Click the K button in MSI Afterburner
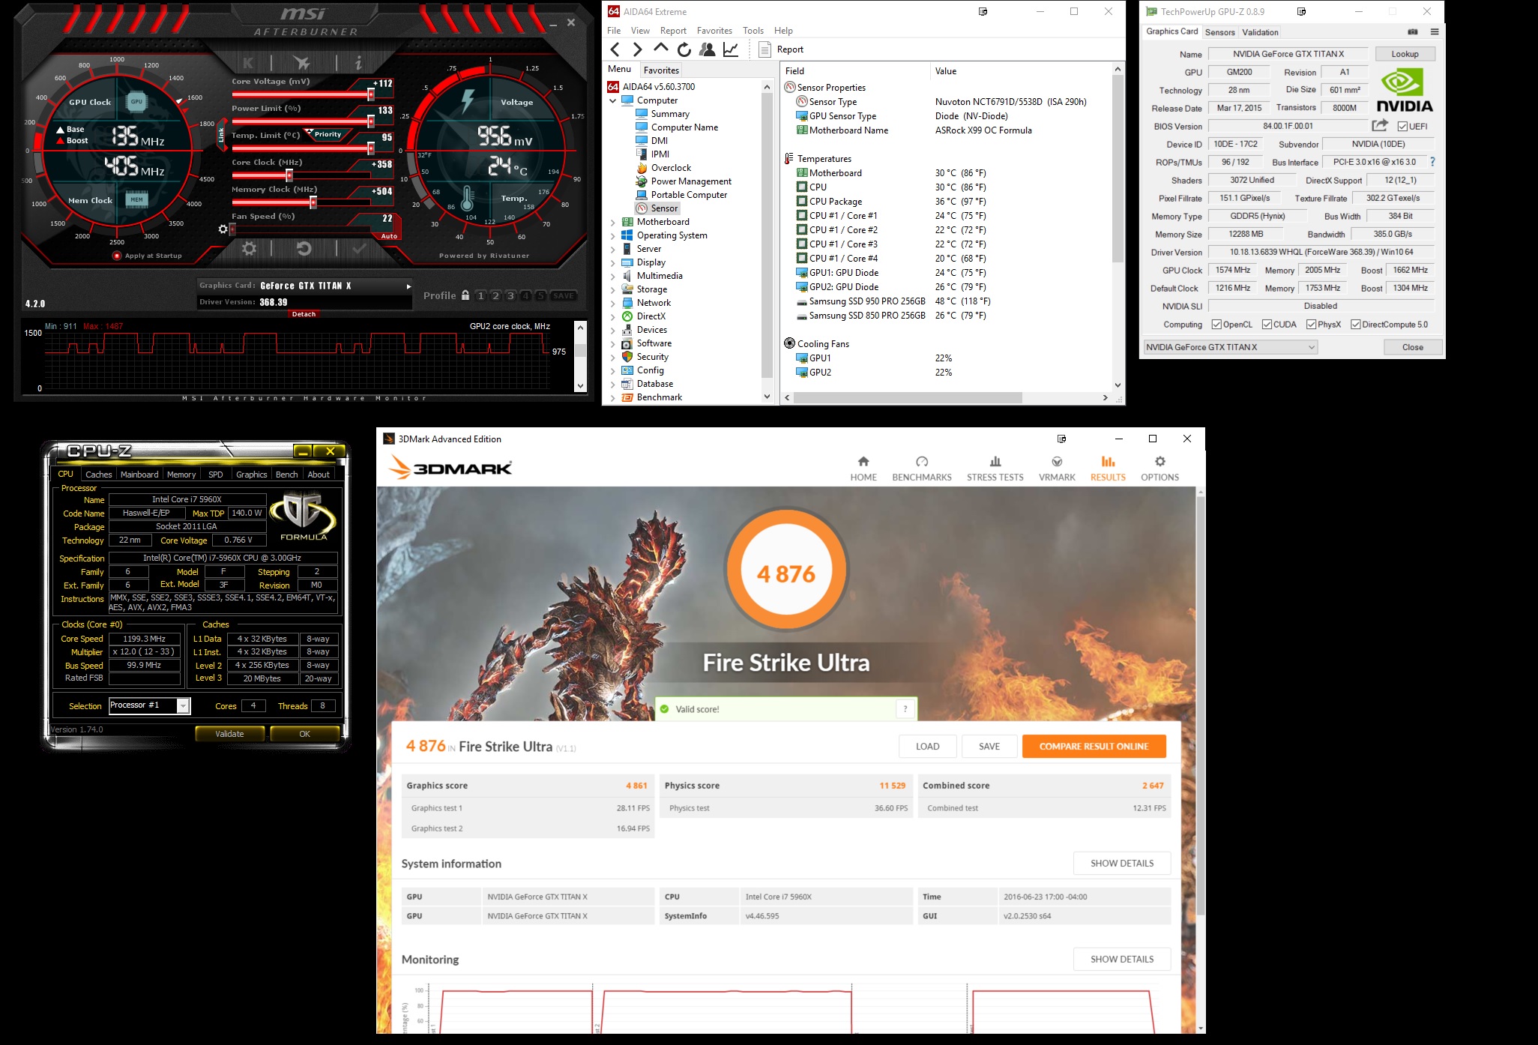The width and height of the screenshot is (1538, 1045). click(248, 63)
